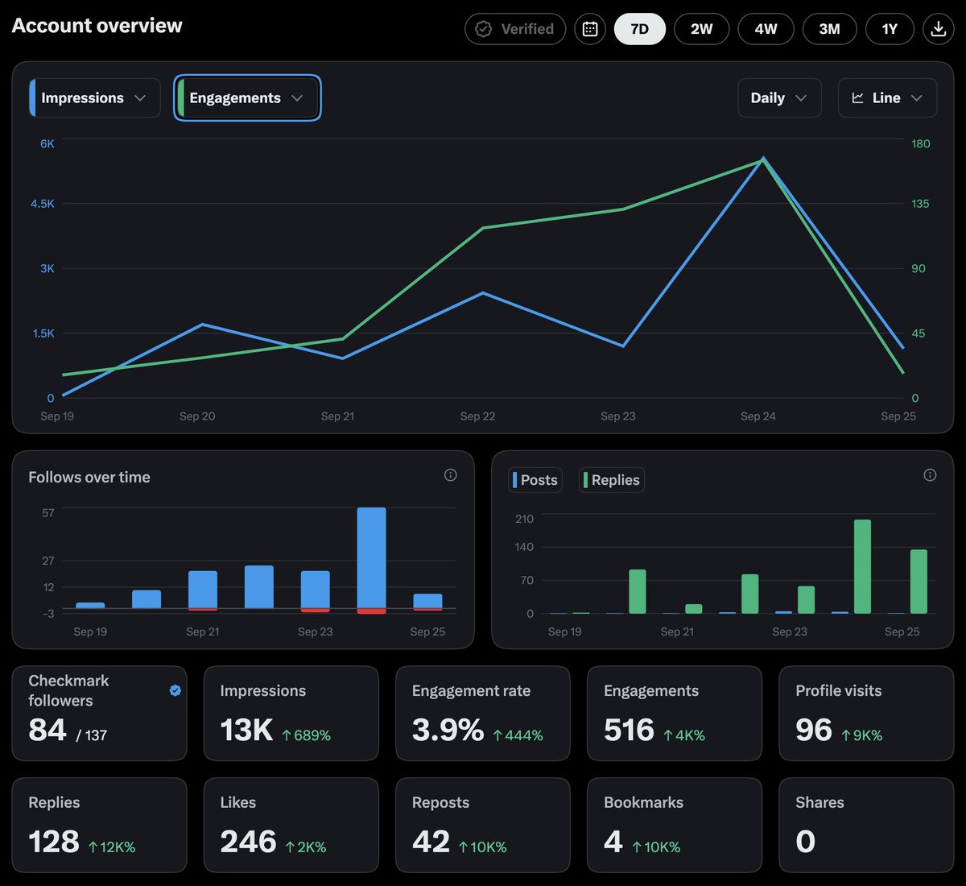
Task: Switch to the 3M time range
Action: (x=829, y=29)
